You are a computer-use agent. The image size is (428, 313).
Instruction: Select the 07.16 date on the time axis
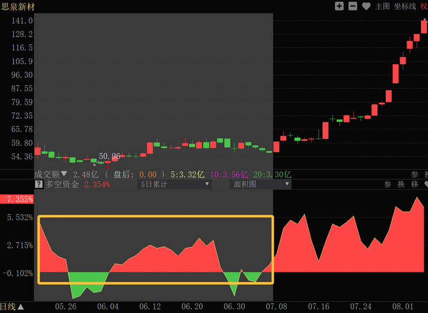click(x=319, y=307)
